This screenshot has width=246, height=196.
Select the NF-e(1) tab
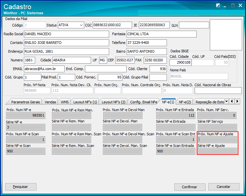pos(168,102)
